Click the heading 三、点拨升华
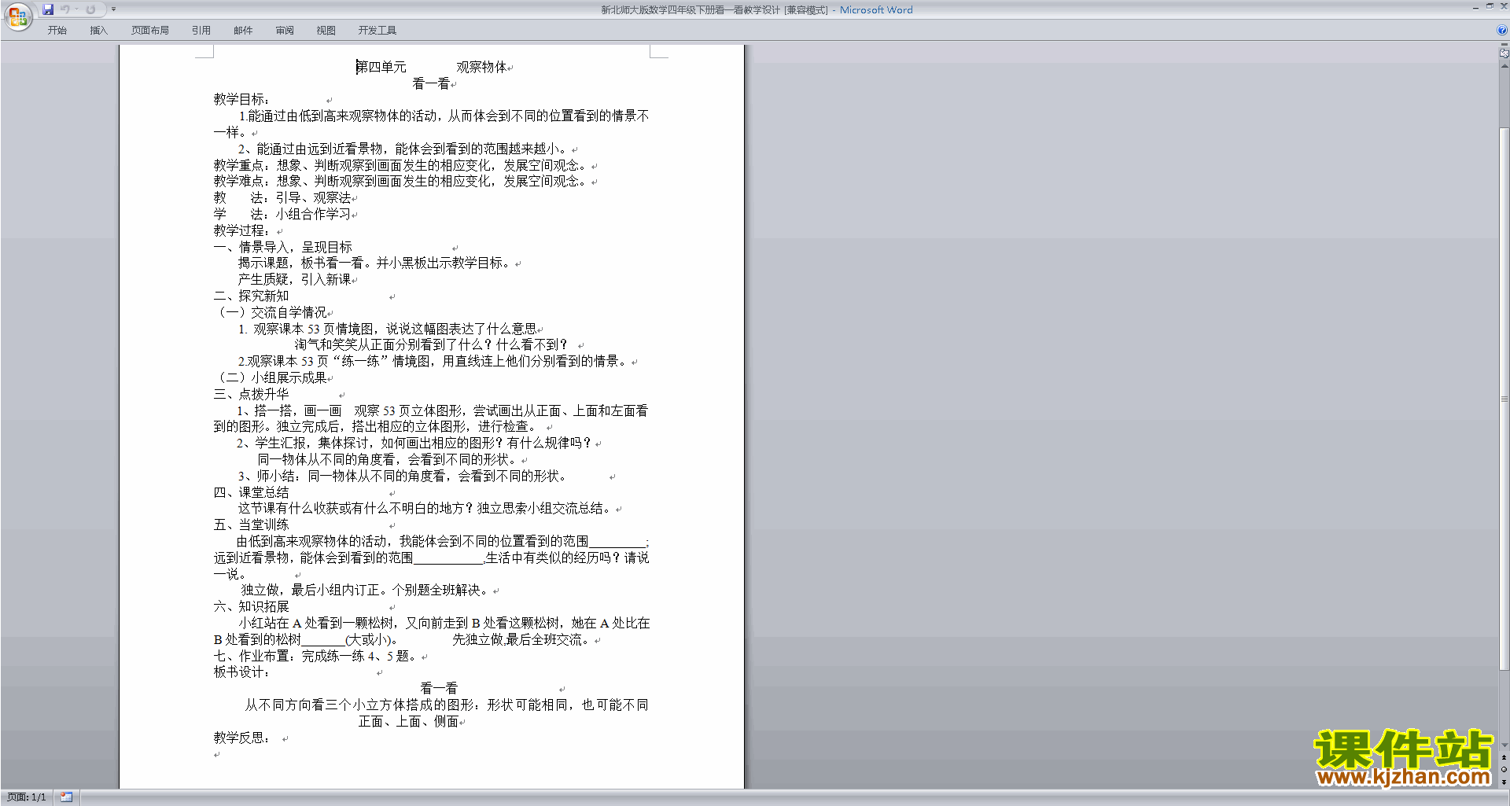Screen dimensions: 1510x806 pos(251,395)
